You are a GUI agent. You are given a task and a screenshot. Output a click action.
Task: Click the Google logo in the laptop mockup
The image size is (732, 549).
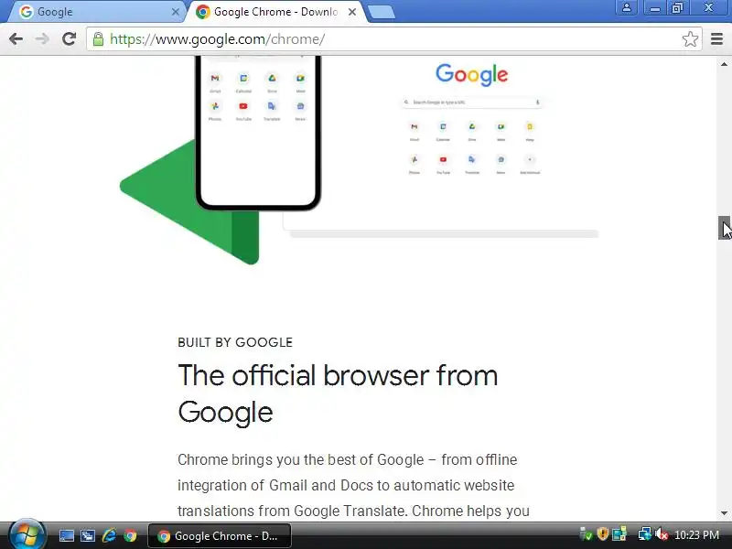[471, 75]
